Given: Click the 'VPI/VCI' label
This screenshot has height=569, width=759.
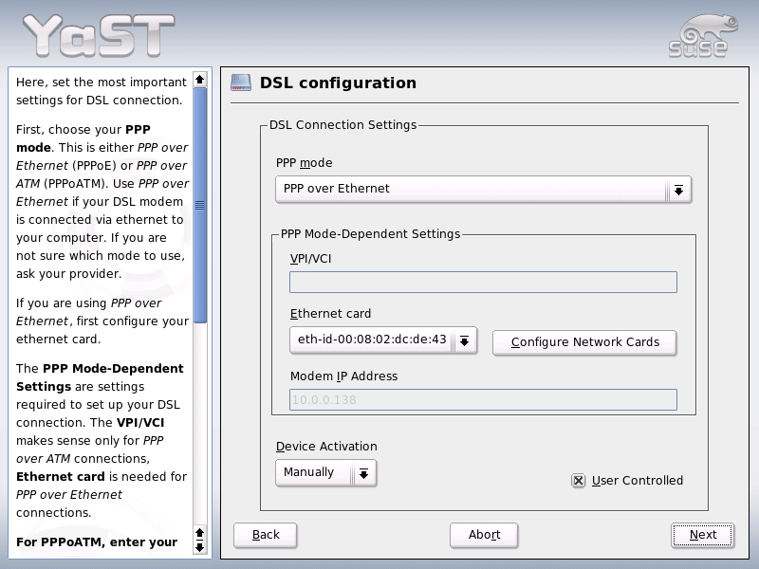Looking at the screenshot, I should (311, 259).
